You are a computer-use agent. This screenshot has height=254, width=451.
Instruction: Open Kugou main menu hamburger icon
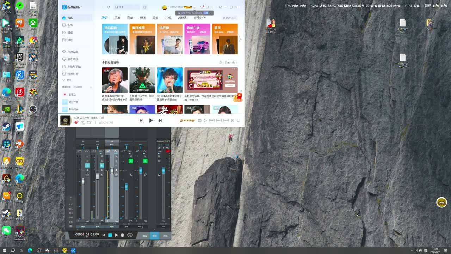tap(212, 7)
